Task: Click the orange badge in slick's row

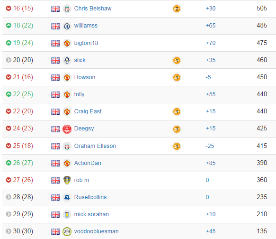Action: pyautogui.click(x=177, y=60)
